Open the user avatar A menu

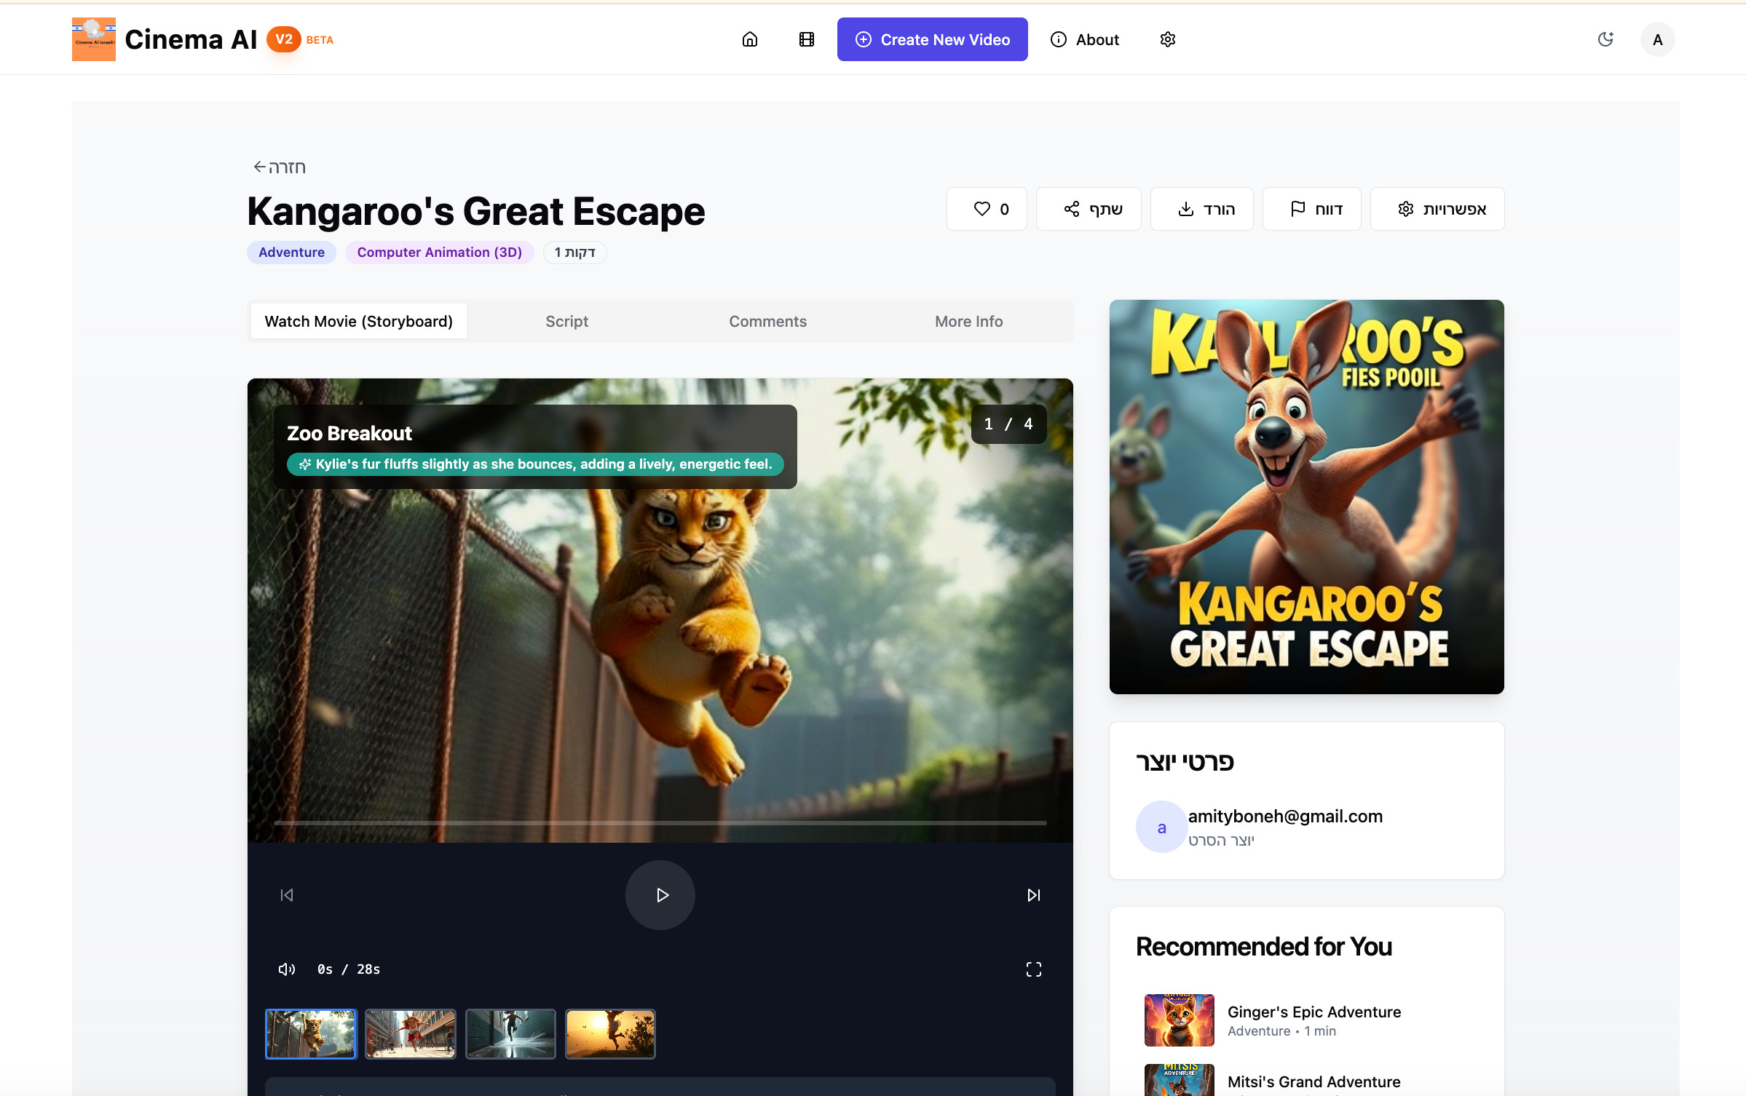pos(1657,40)
